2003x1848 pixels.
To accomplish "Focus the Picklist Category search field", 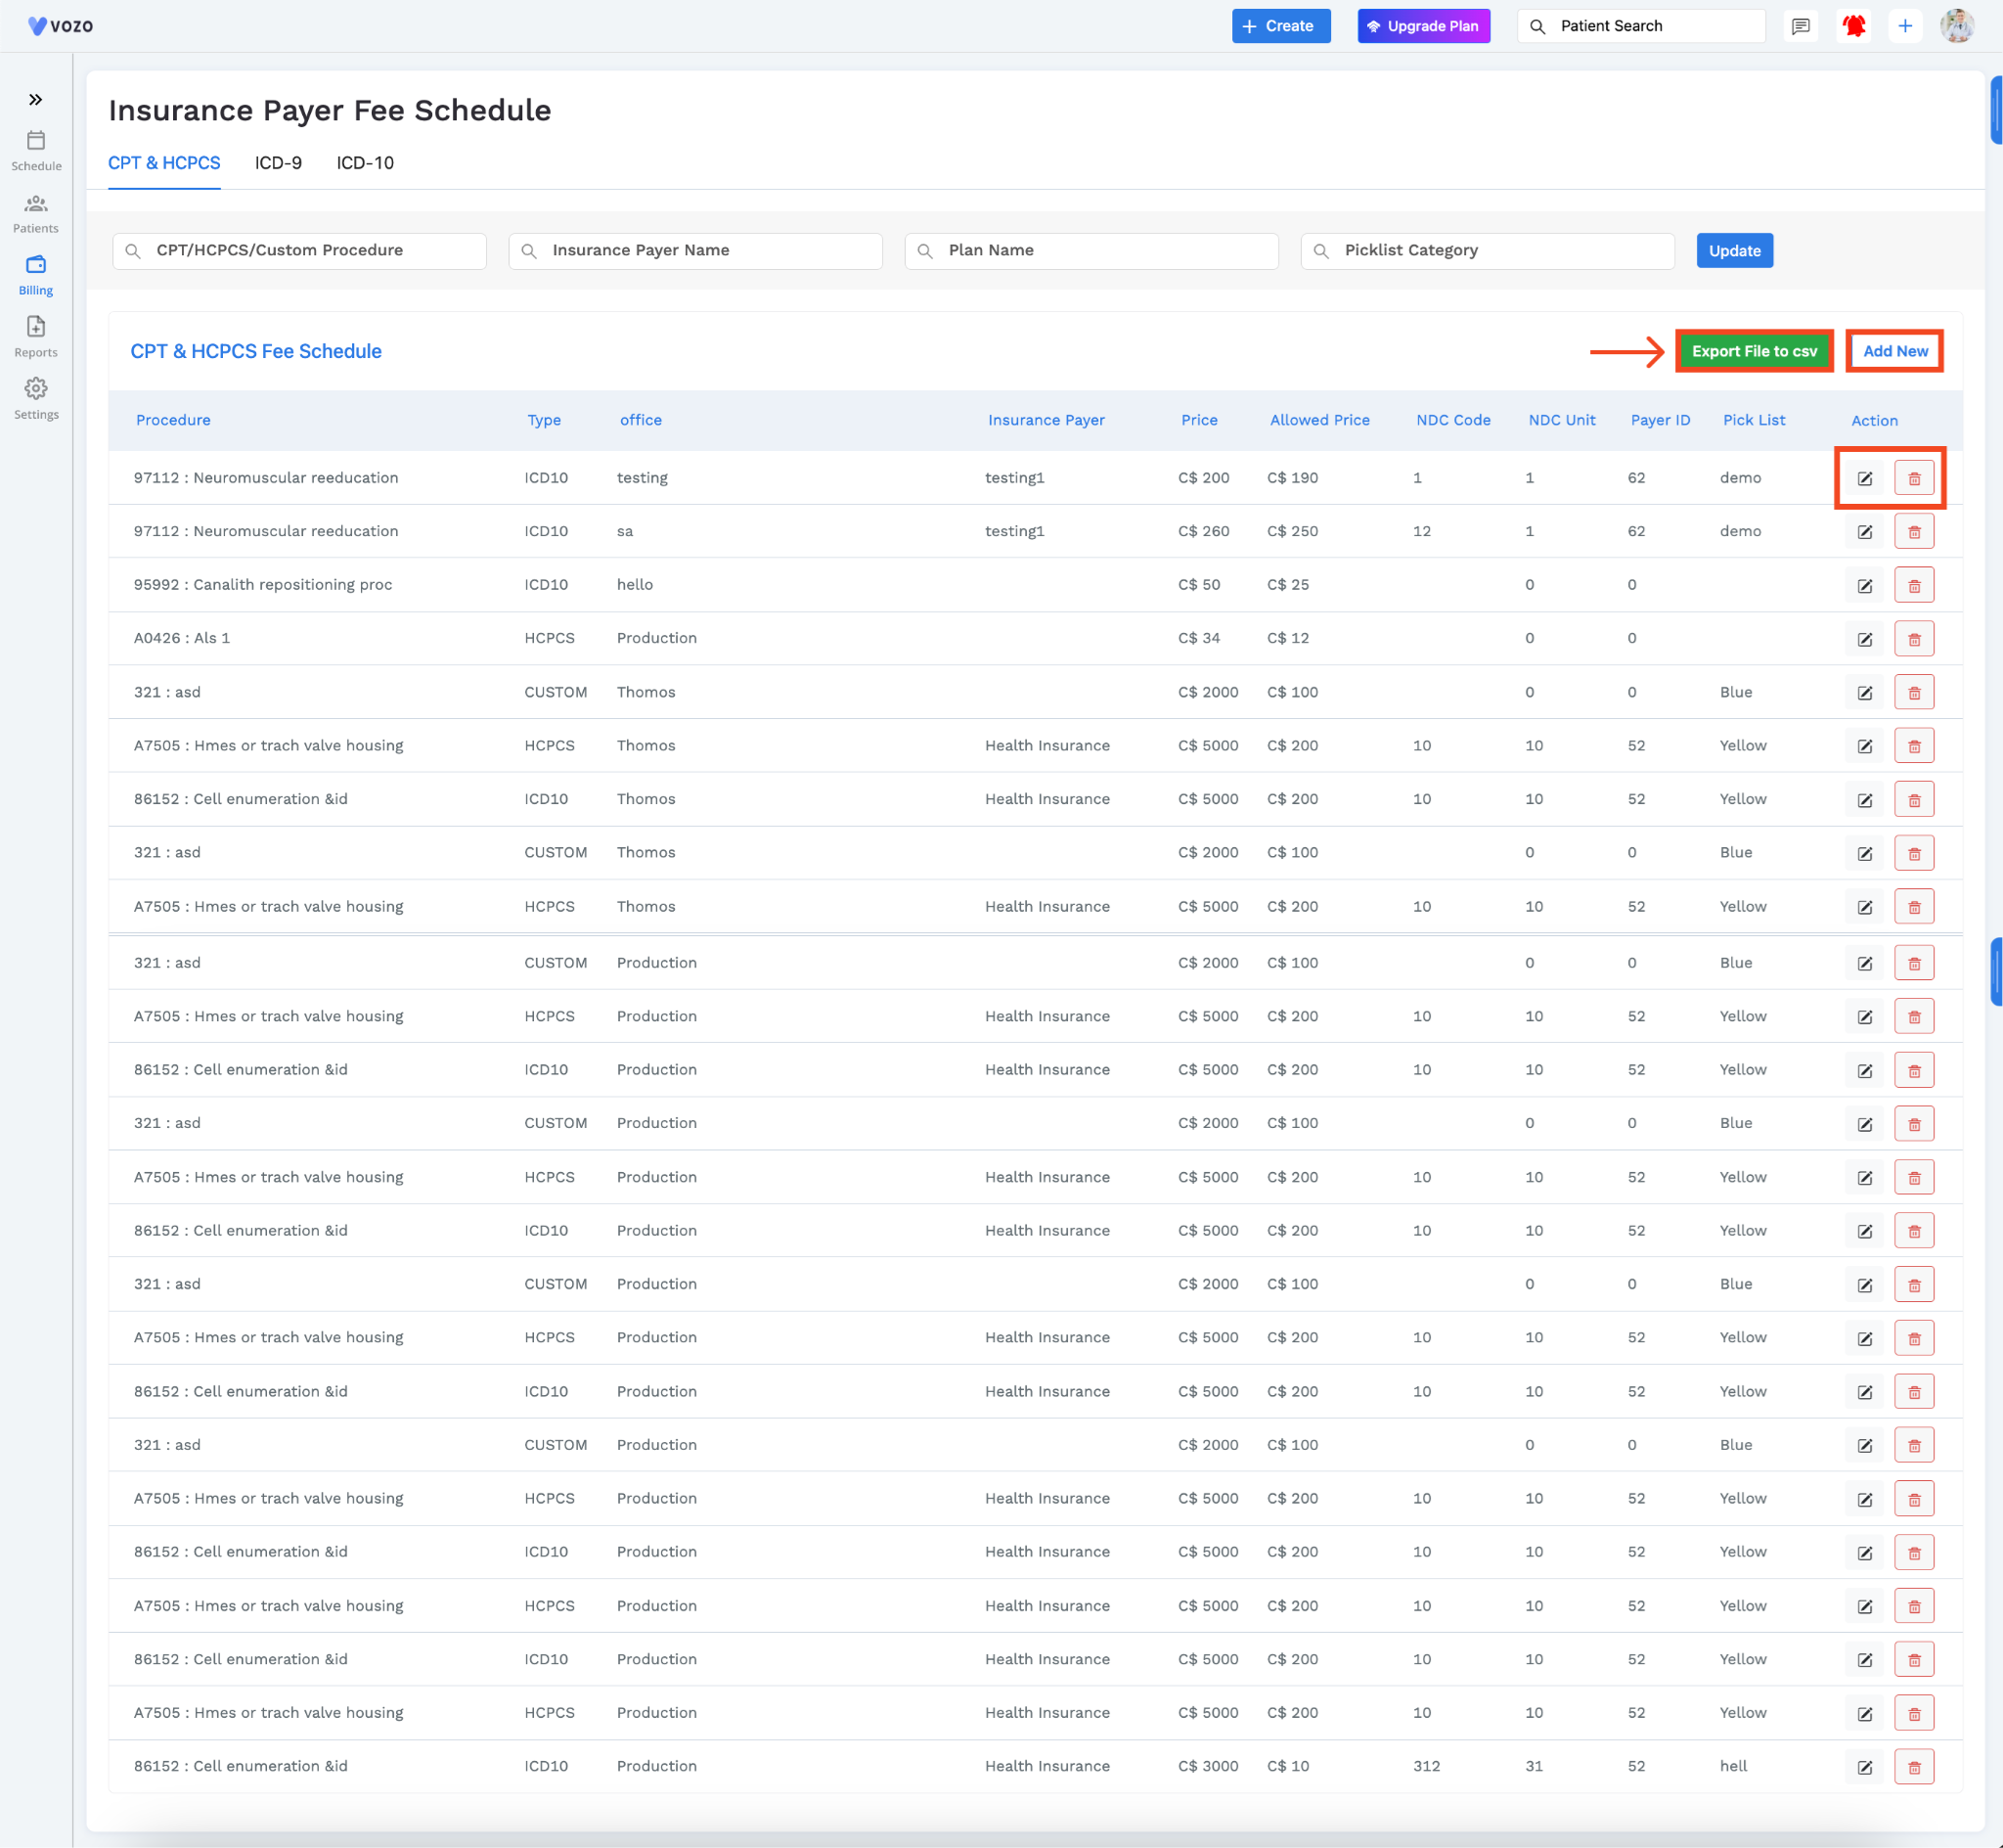I will (1488, 251).
